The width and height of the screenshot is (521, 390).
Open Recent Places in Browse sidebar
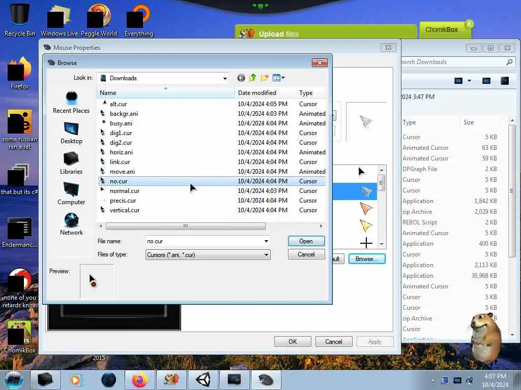point(71,102)
